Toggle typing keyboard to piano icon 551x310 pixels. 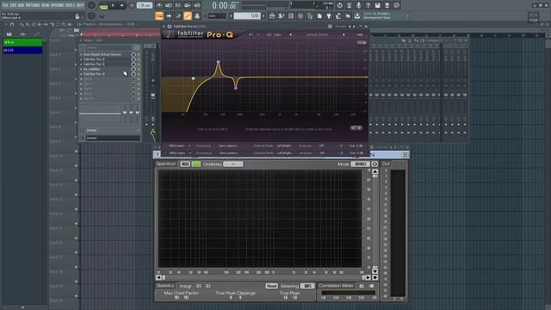pos(159,15)
